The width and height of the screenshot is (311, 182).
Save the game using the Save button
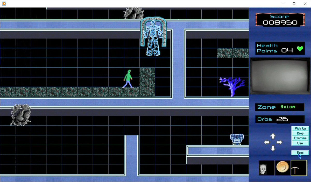pyautogui.click(x=300, y=153)
